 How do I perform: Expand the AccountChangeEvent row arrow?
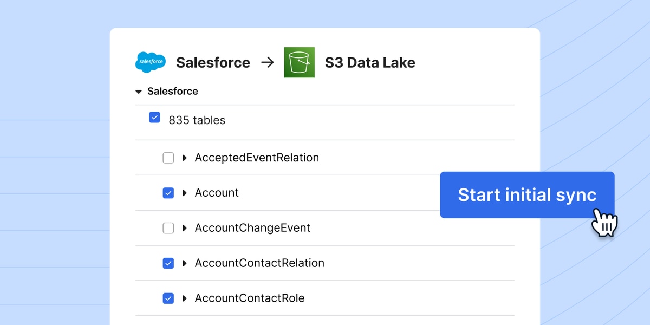pos(185,228)
